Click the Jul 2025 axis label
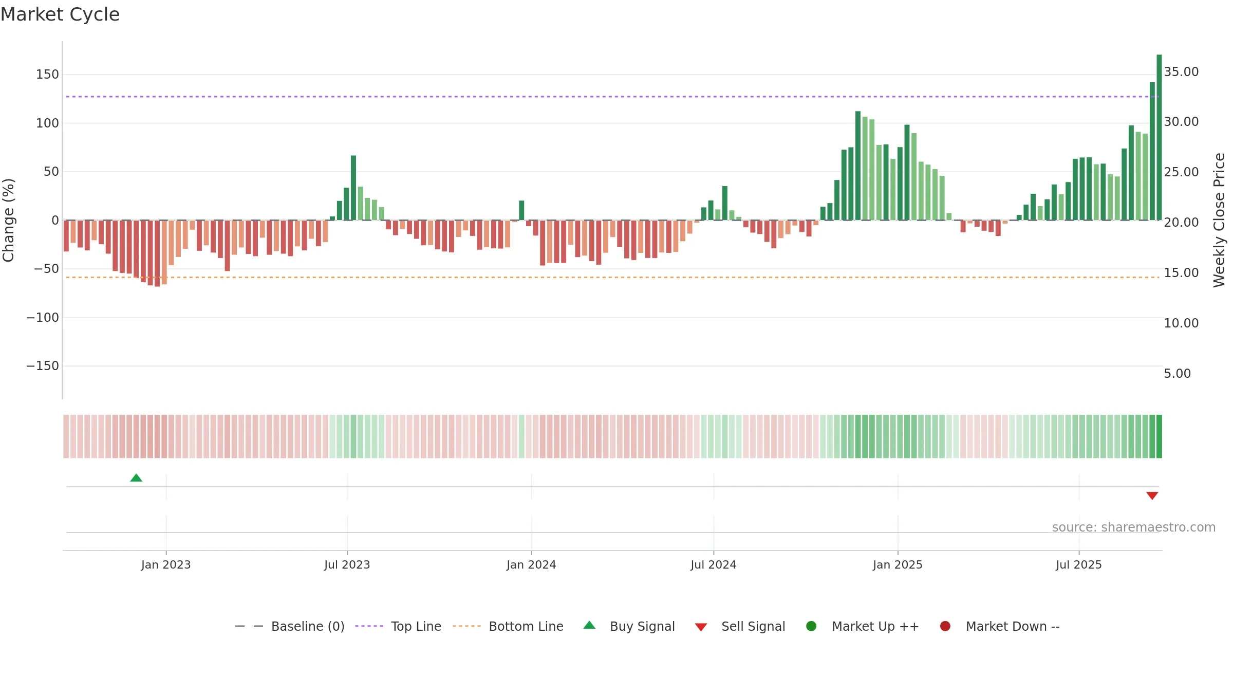Viewport: 1233px width, 694px height. (x=1079, y=564)
